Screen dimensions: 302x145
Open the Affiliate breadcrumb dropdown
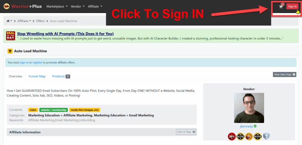click(x=24, y=21)
